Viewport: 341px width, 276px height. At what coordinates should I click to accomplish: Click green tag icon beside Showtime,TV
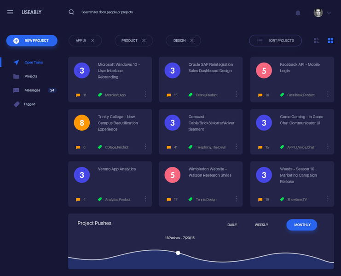[282, 199]
